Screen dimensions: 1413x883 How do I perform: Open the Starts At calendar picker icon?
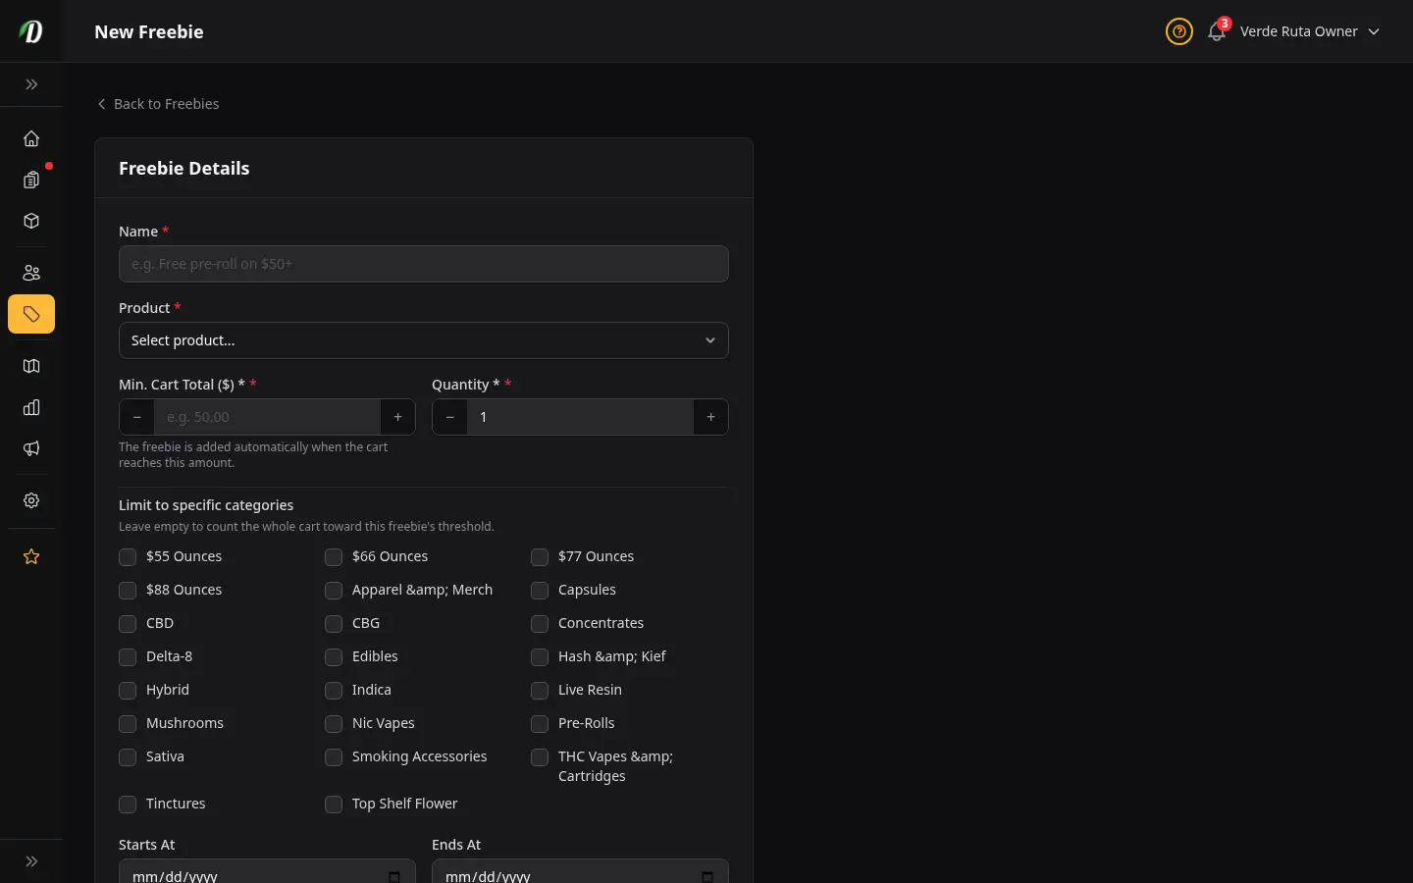click(394, 876)
